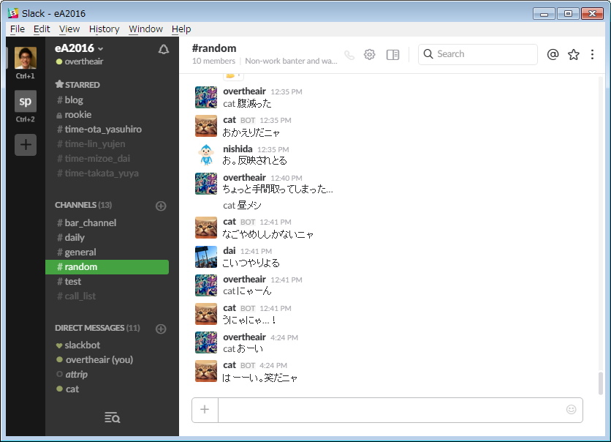This screenshot has width=611, height=442.
Task: Click cat bot avatar on last message
Action: (x=206, y=371)
